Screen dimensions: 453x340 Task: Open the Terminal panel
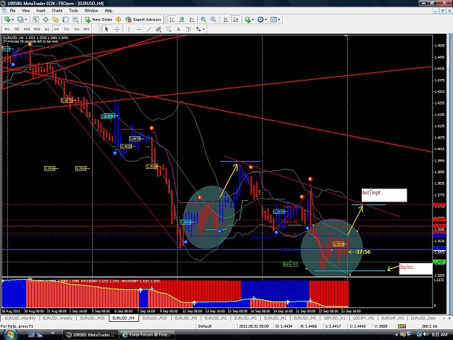pyautogui.click(x=65, y=20)
